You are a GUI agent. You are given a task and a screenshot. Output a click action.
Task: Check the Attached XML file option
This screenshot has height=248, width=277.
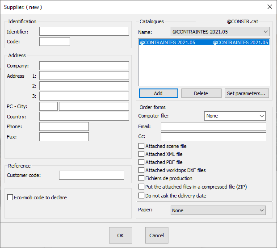click(142, 154)
